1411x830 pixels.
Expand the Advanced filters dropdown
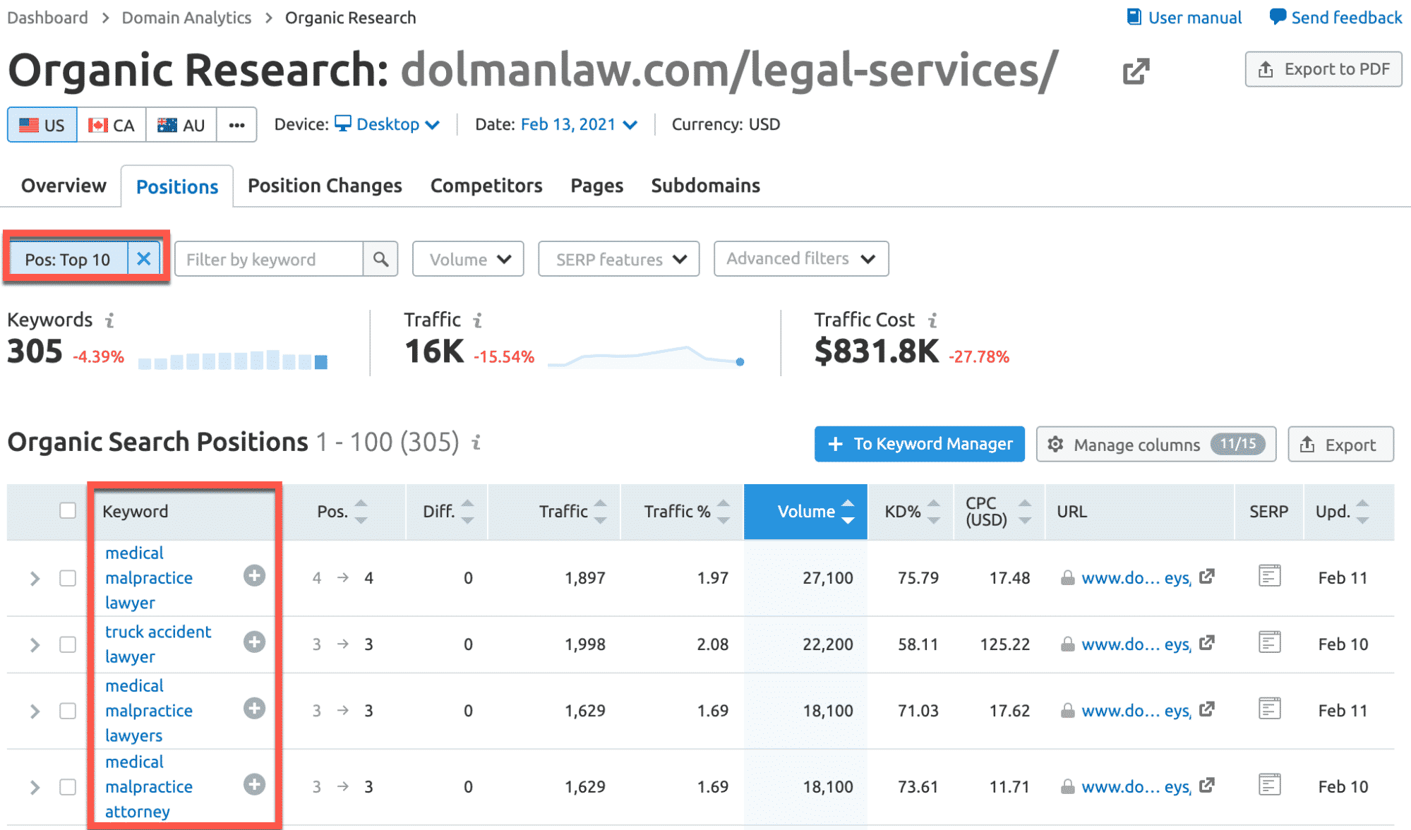click(x=800, y=259)
